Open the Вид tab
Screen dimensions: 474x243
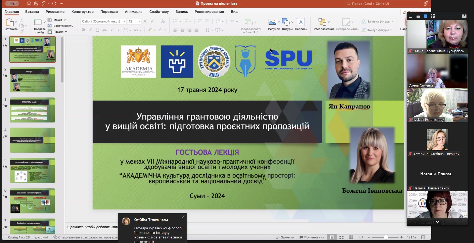point(234,12)
